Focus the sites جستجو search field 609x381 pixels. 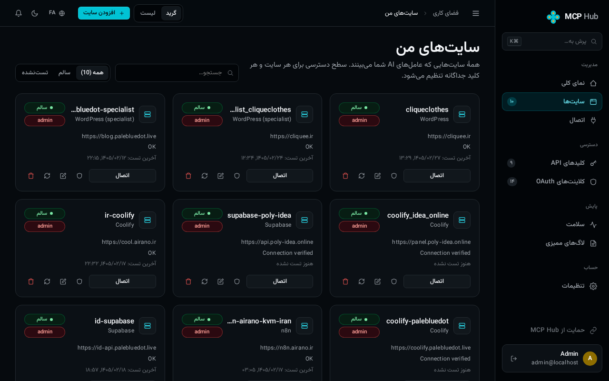pos(177,73)
